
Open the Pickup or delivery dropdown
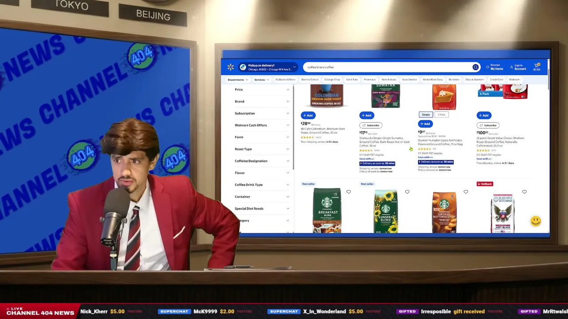(268, 67)
